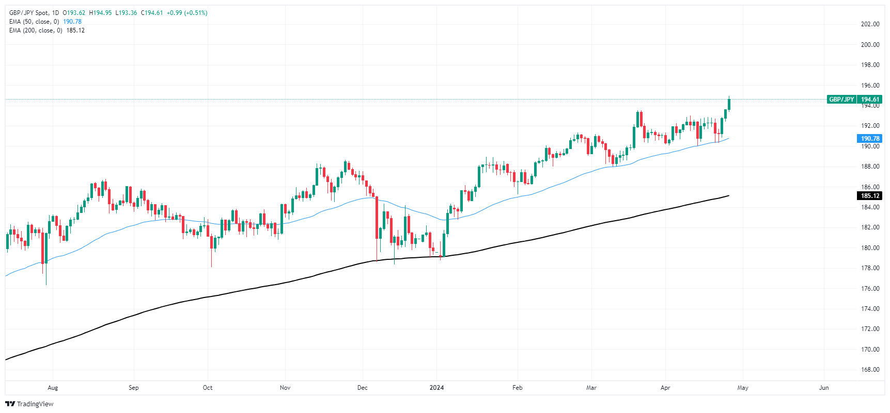This screenshot has width=890, height=413.
Task: Click the 2024 label on time axis
Action: click(437, 388)
